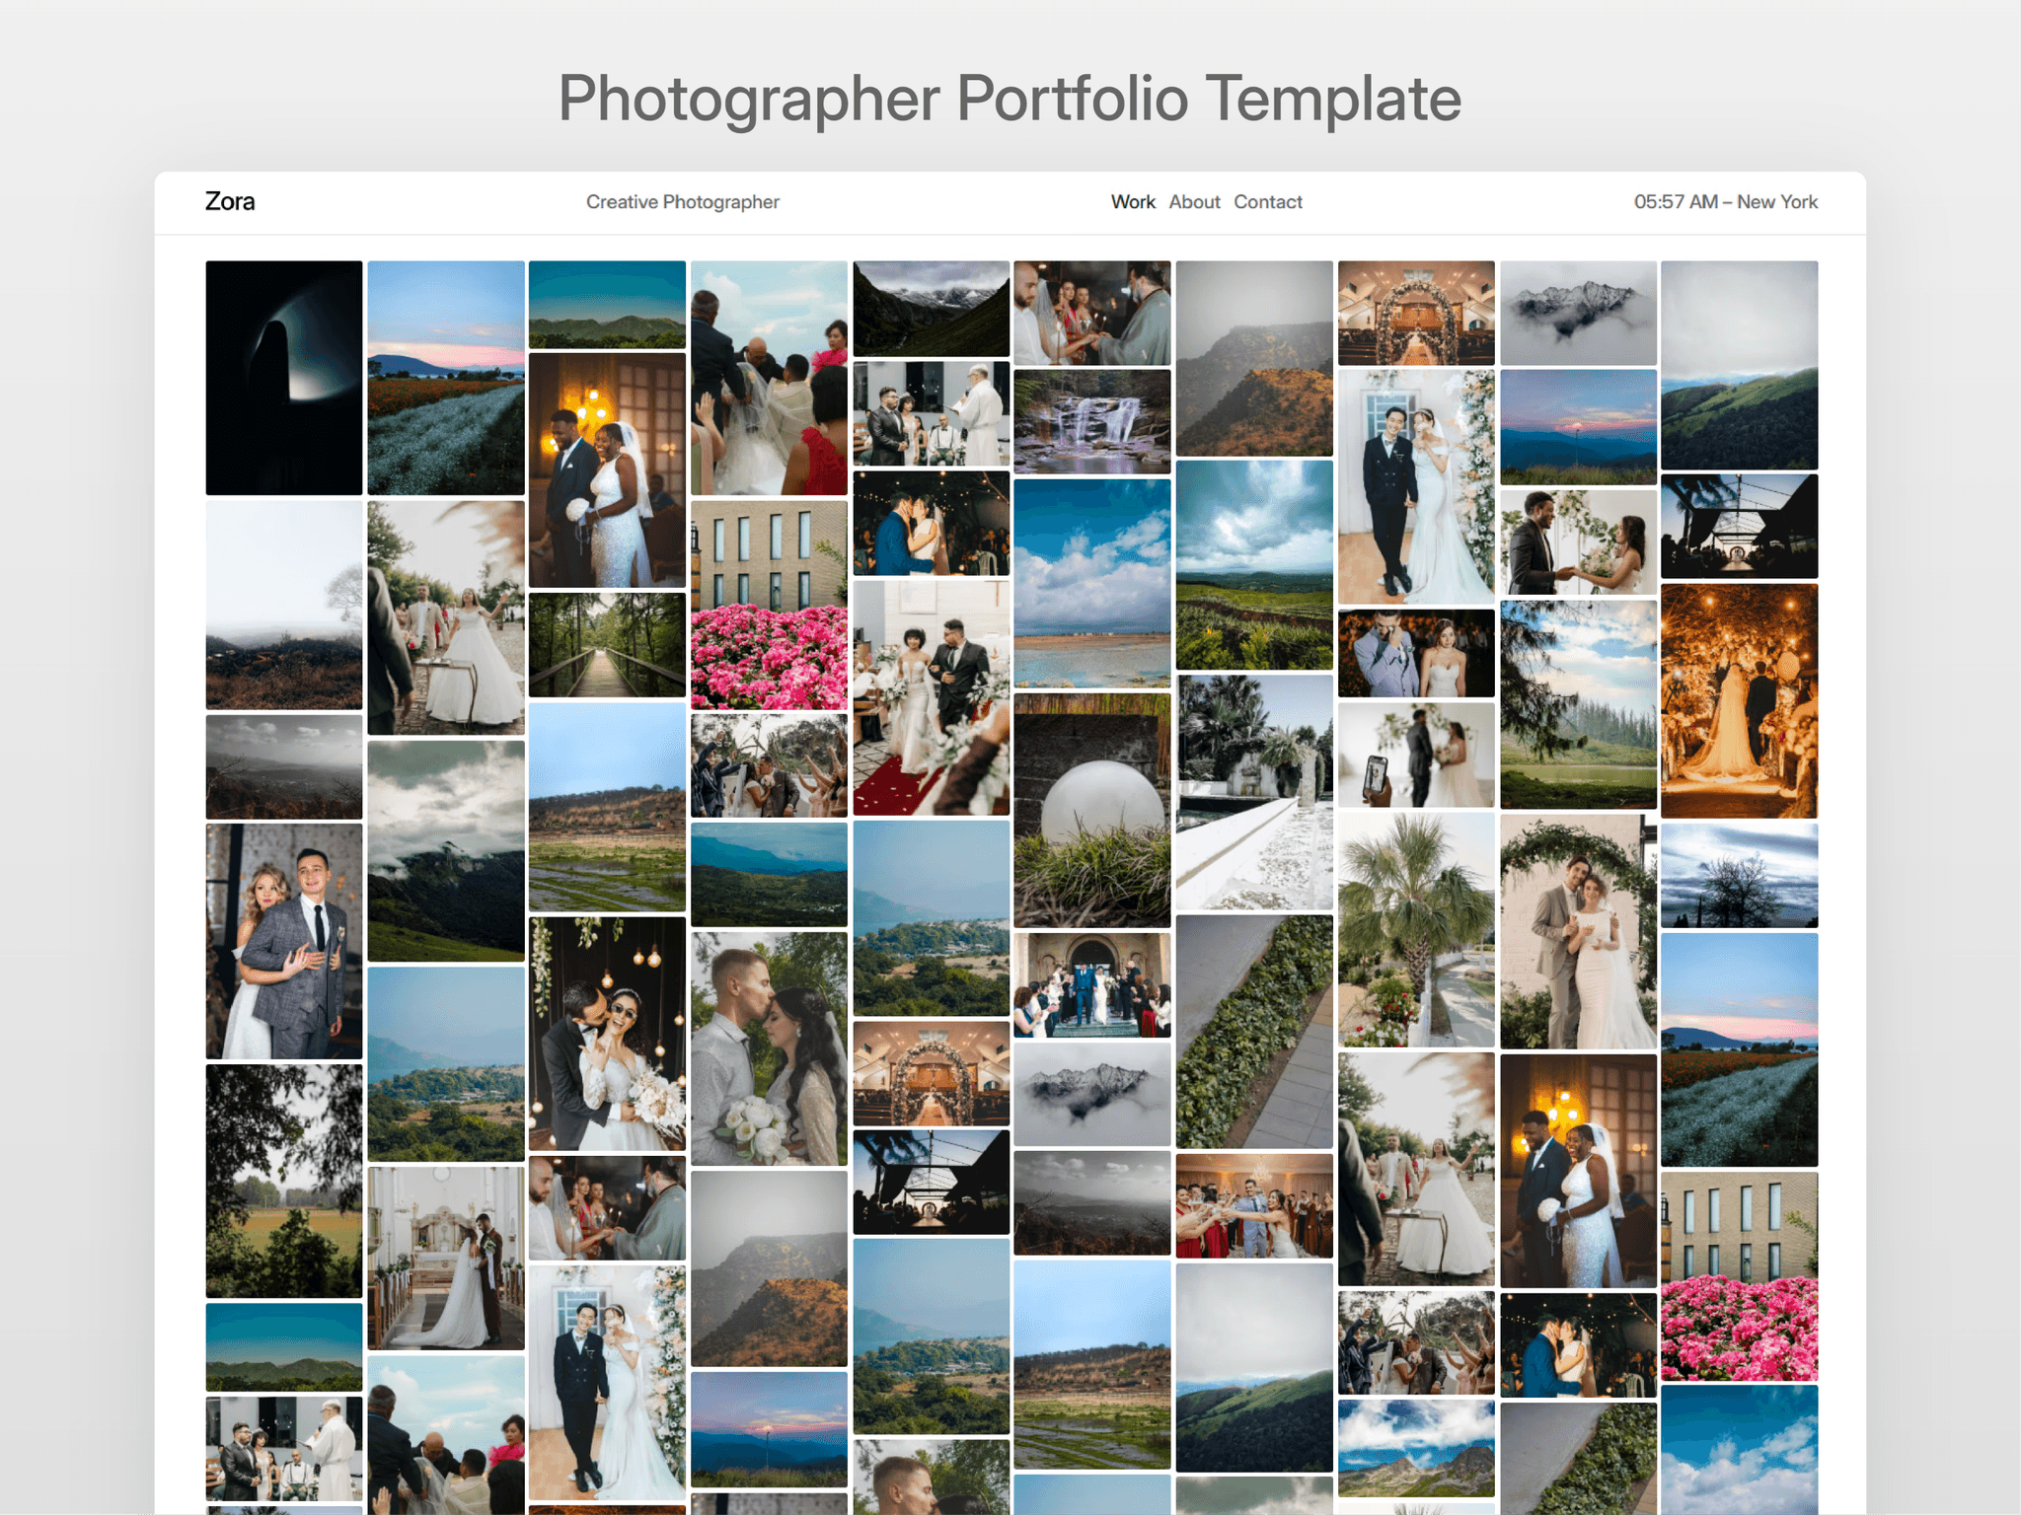Open the palm tree photo
Screen dimensions: 2021x1515
1416,930
